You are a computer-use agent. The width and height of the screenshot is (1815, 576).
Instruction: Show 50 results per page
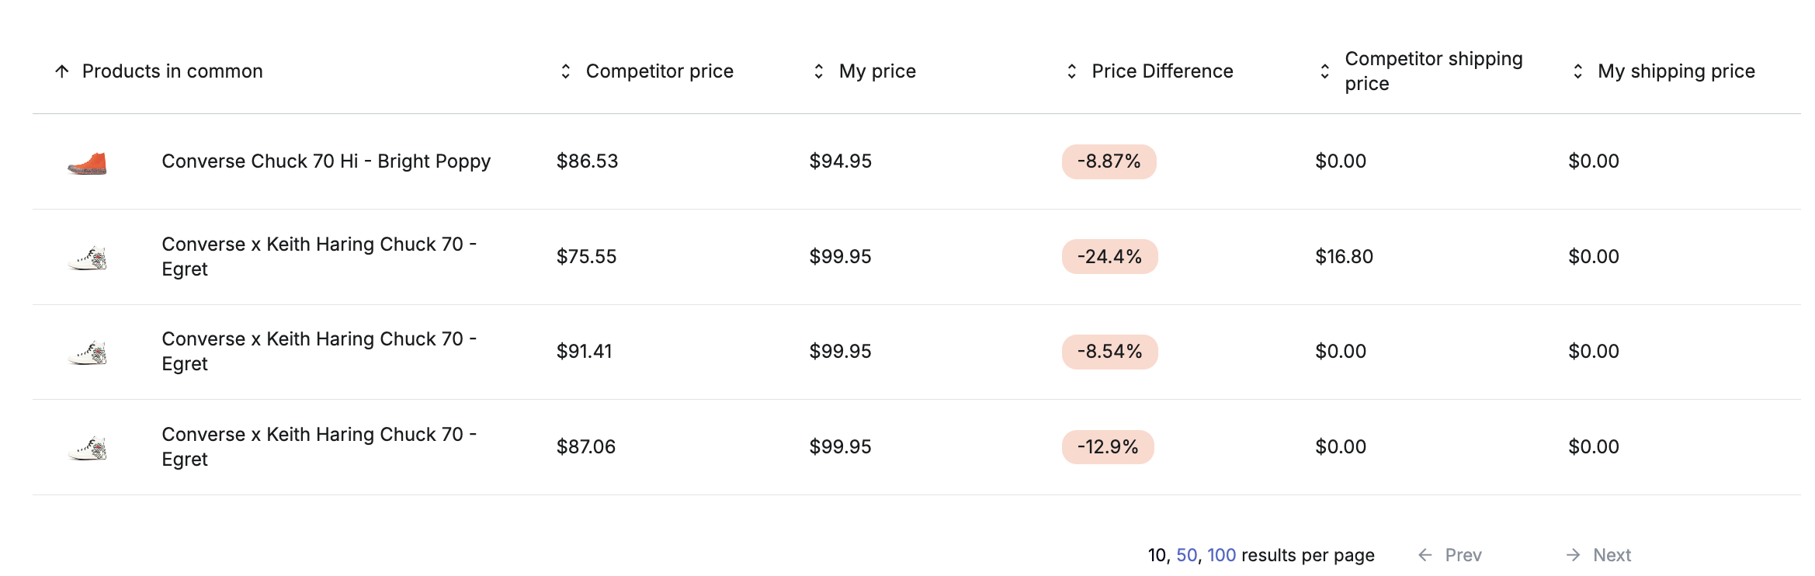coord(1187,555)
